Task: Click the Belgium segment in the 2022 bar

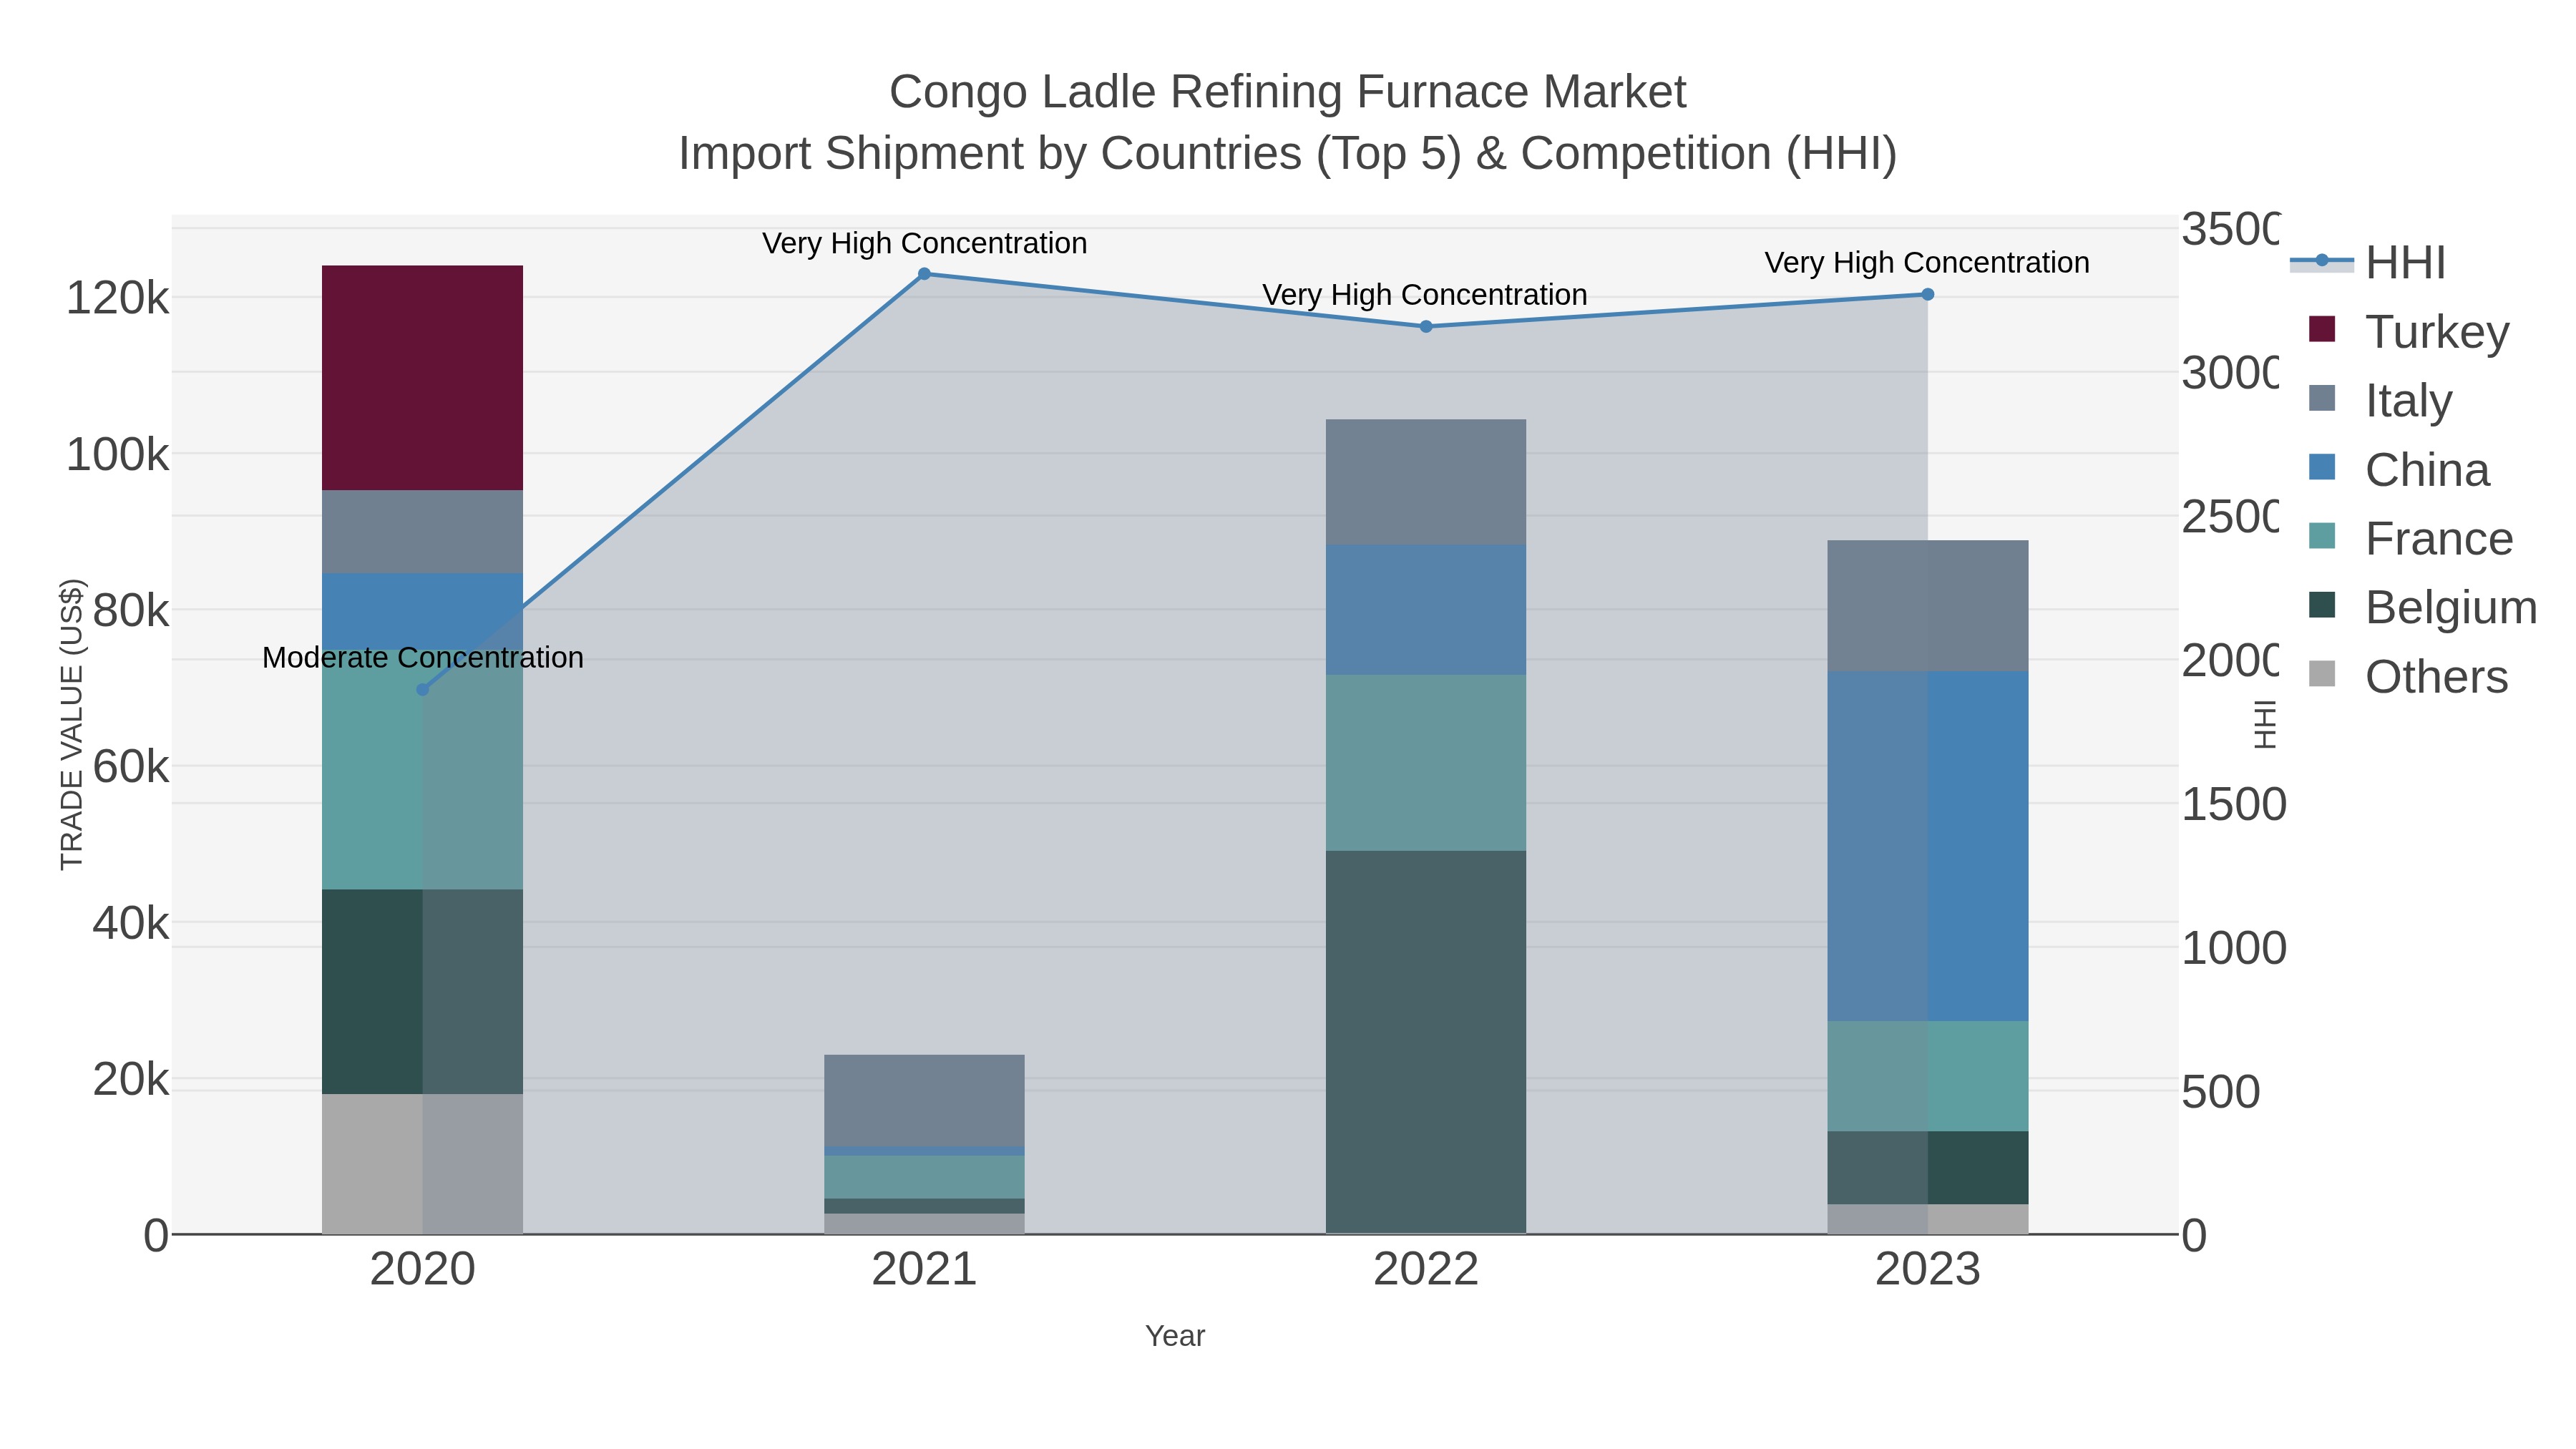Action: (1426, 1042)
